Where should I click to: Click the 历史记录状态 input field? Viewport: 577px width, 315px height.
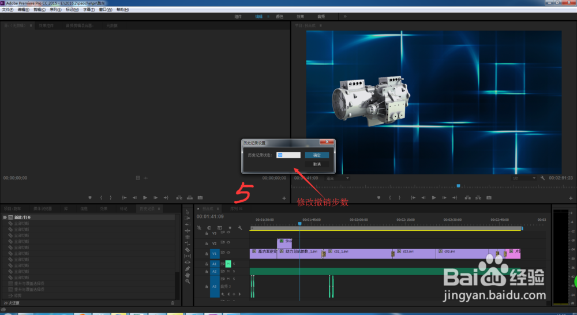288,155
